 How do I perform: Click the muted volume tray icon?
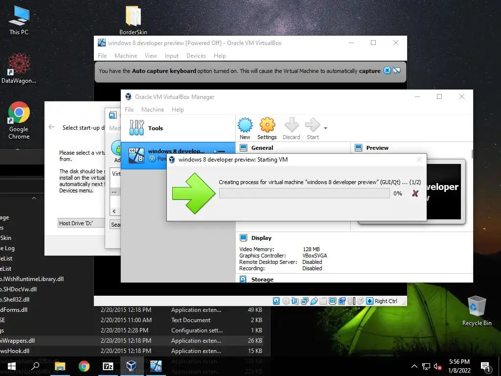[x=438, y=366]
